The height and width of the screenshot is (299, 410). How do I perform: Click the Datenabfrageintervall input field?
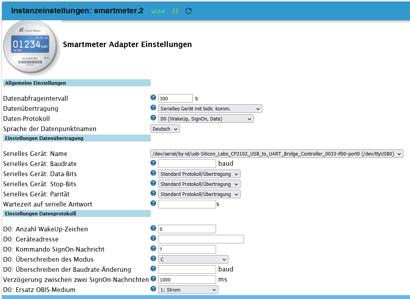pos(175,98)
